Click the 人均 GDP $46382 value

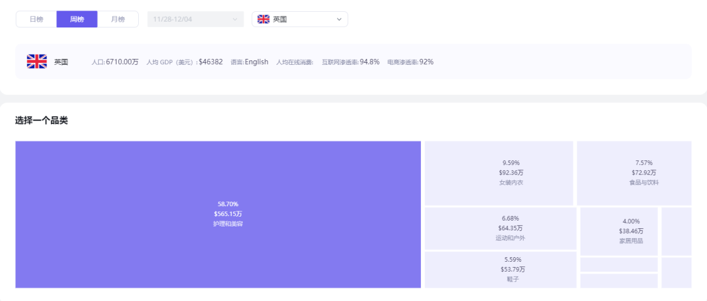pos(211,62)
